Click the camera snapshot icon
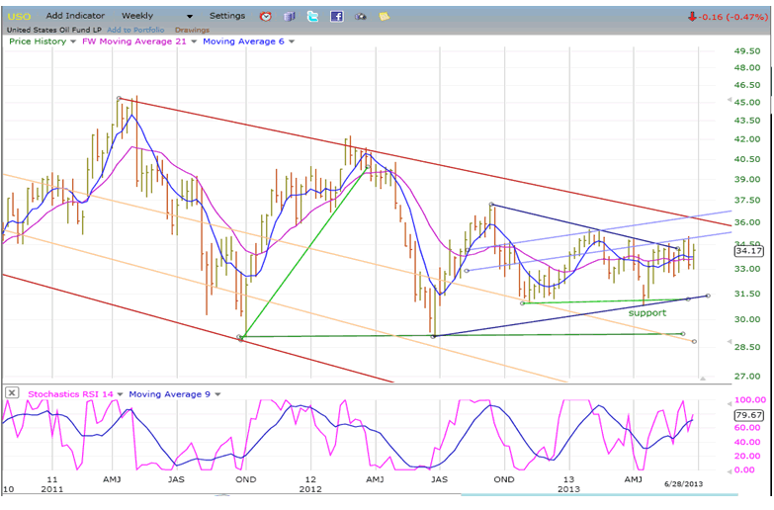 pyautogui.click(x=361, y=17)
